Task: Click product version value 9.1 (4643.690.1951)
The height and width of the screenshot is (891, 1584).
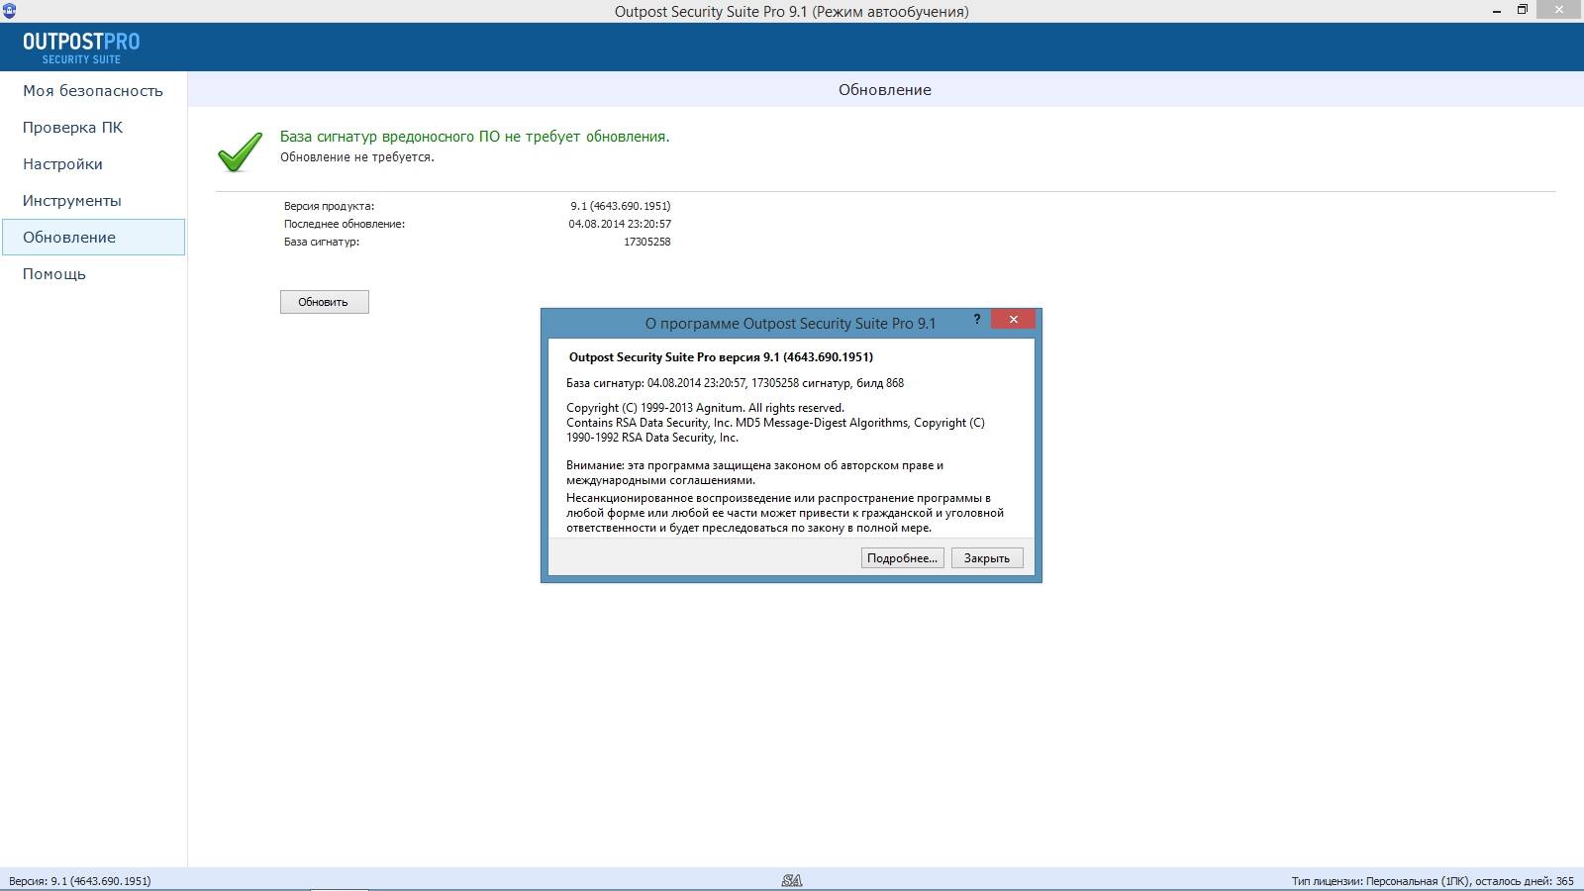Action: click(621, 206)
